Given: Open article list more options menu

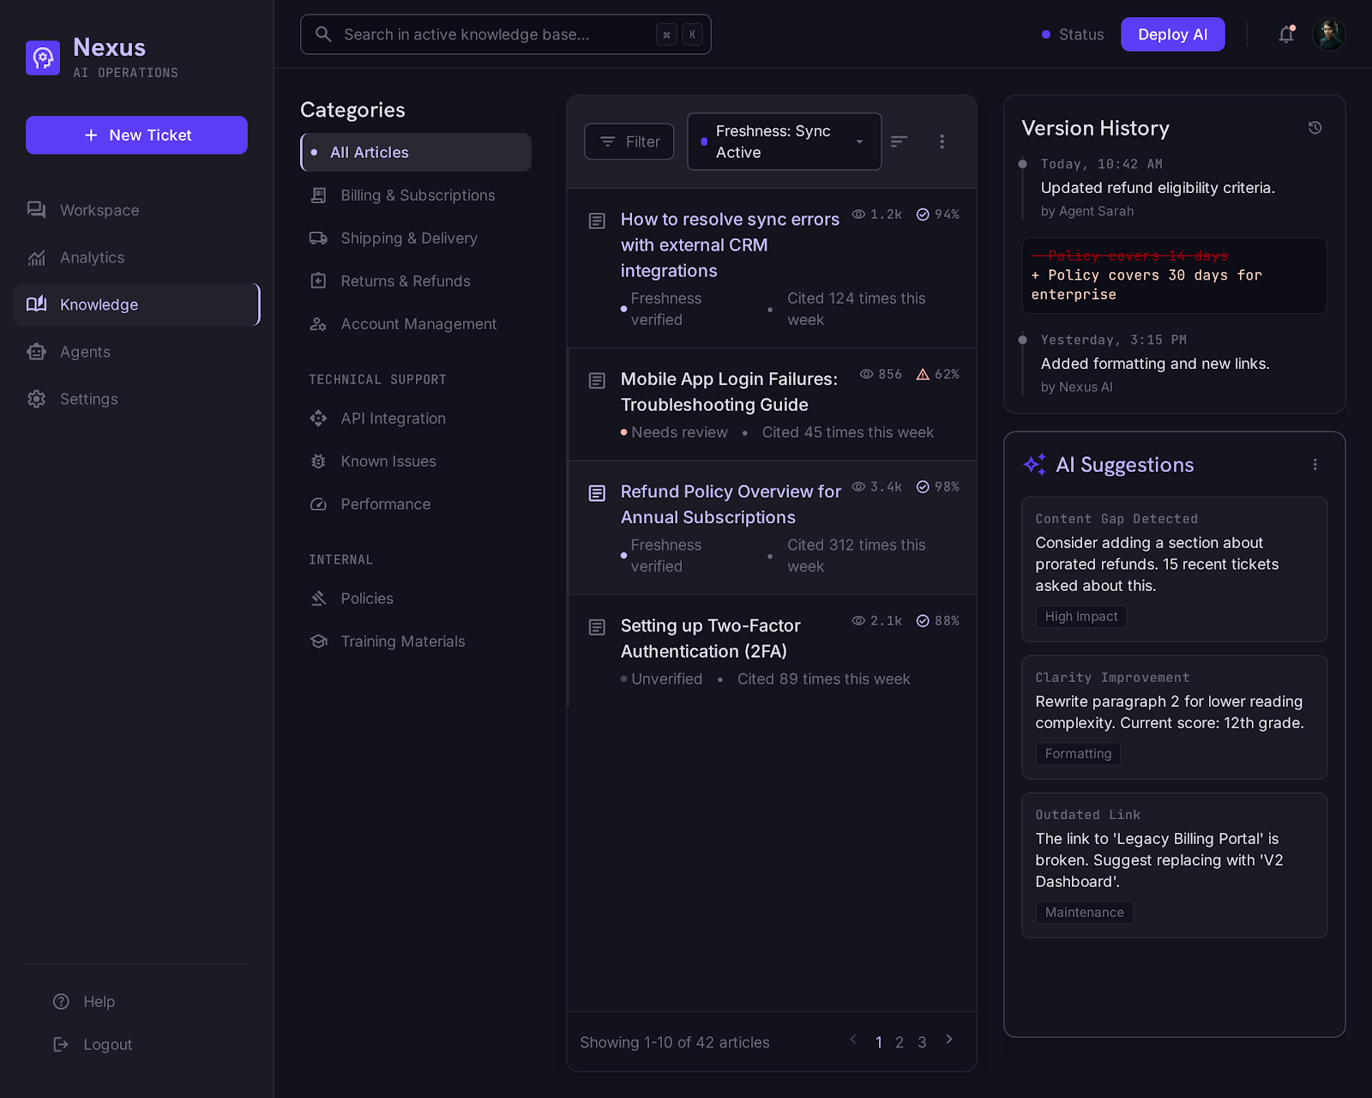Looking at the screenshot, I should coord(942,142).
